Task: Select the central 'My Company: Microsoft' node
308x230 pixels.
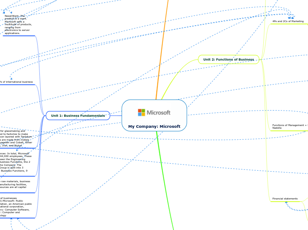Action: [x=154, y=115]
